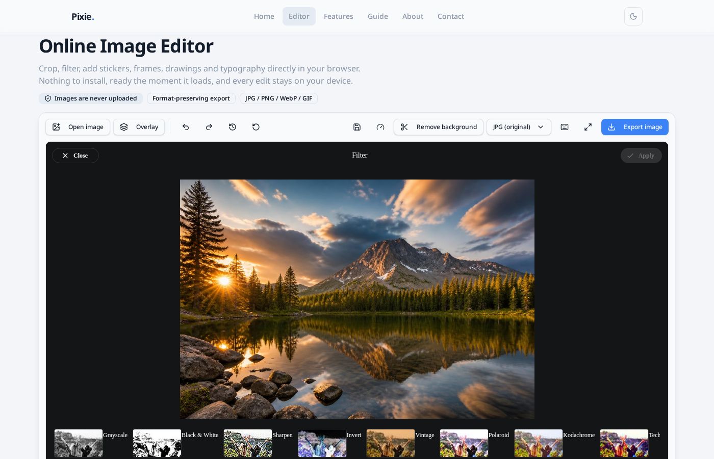Click the 'Format-preserving export' badge

click(191, 98)
